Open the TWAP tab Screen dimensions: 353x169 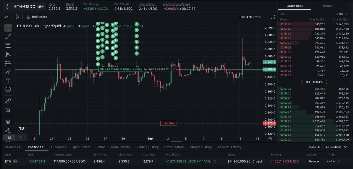point(100,147)
